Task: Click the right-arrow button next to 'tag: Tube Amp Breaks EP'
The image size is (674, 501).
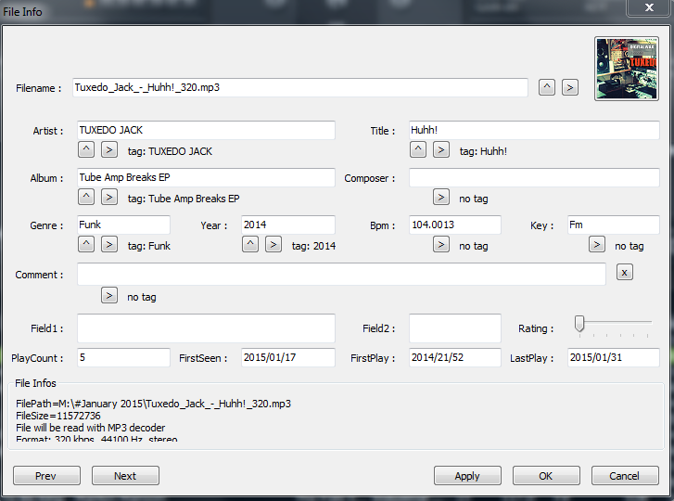Action: click(x=109, y=197)
